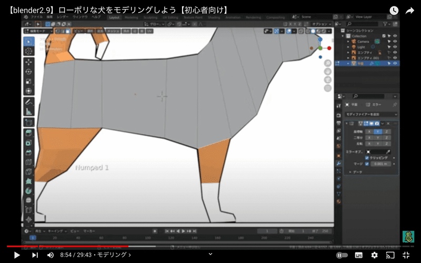
Task: Click the red X axis gizmo ball
Action: (x=329, y=48)
